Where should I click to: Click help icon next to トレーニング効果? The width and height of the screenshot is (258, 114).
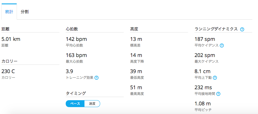97,78
